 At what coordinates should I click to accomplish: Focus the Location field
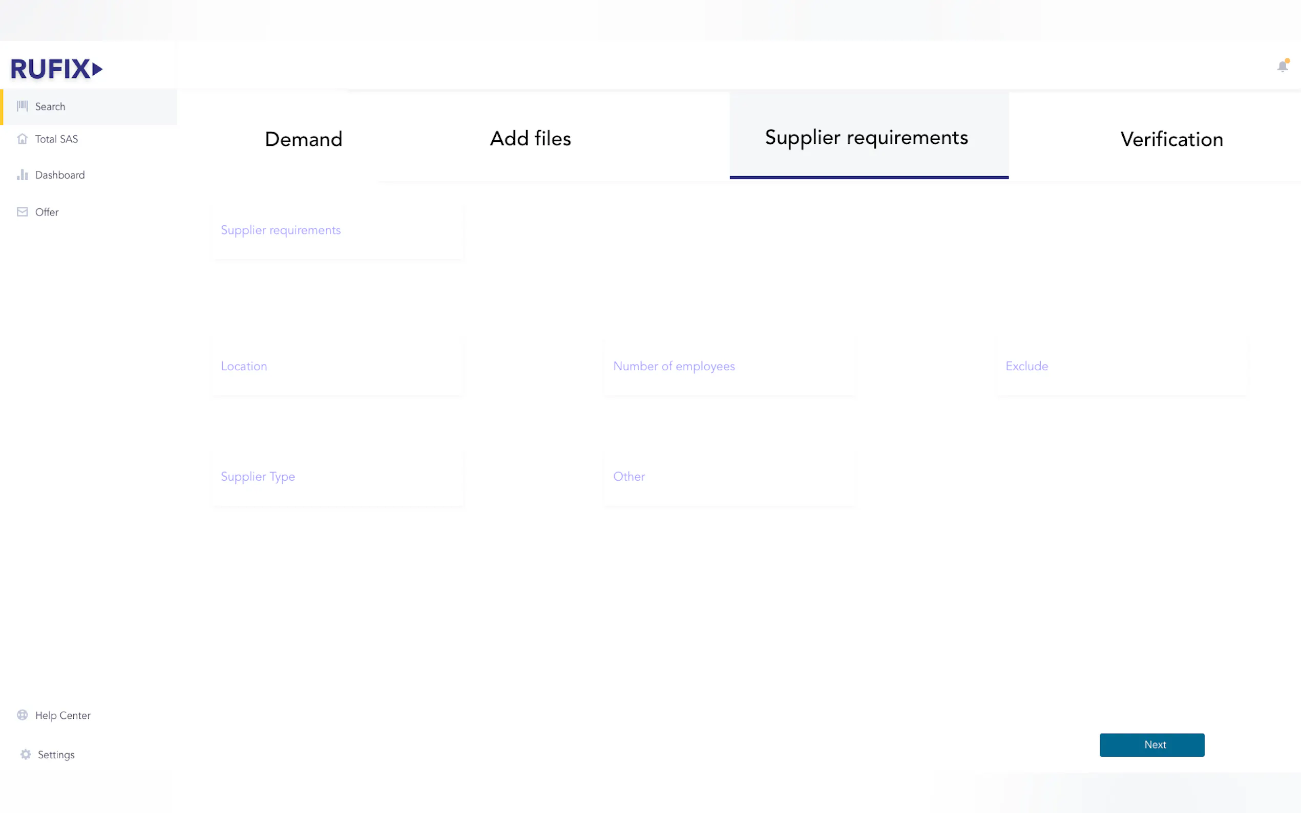(338, 366)
